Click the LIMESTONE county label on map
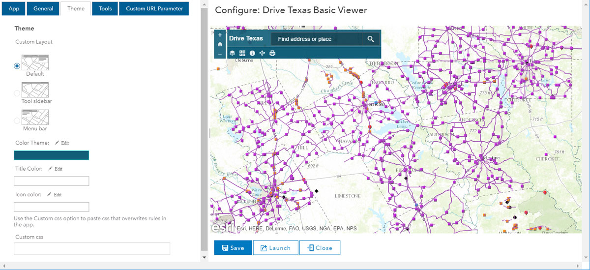Image resolution: width=590 pixels, height=270 pixels. (348, 196)
